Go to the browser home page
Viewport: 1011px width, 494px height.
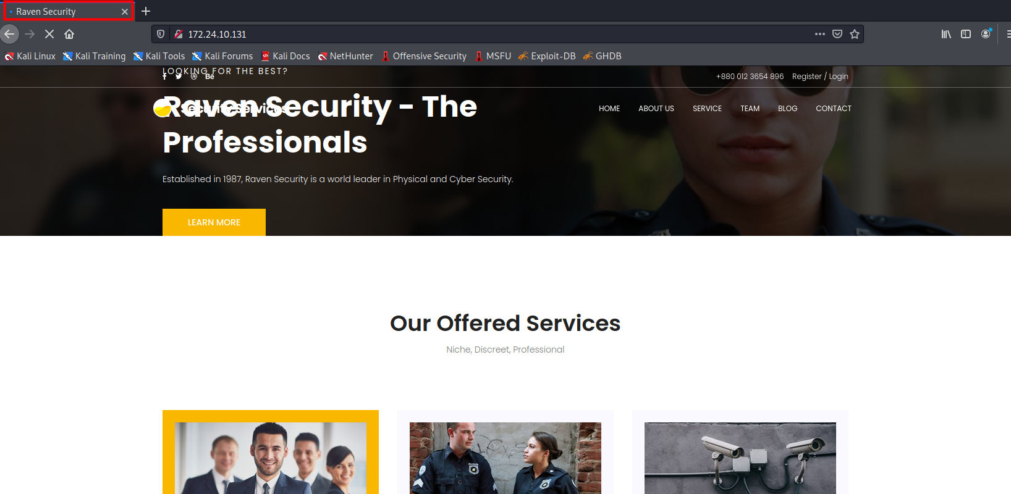coord(69,34)
